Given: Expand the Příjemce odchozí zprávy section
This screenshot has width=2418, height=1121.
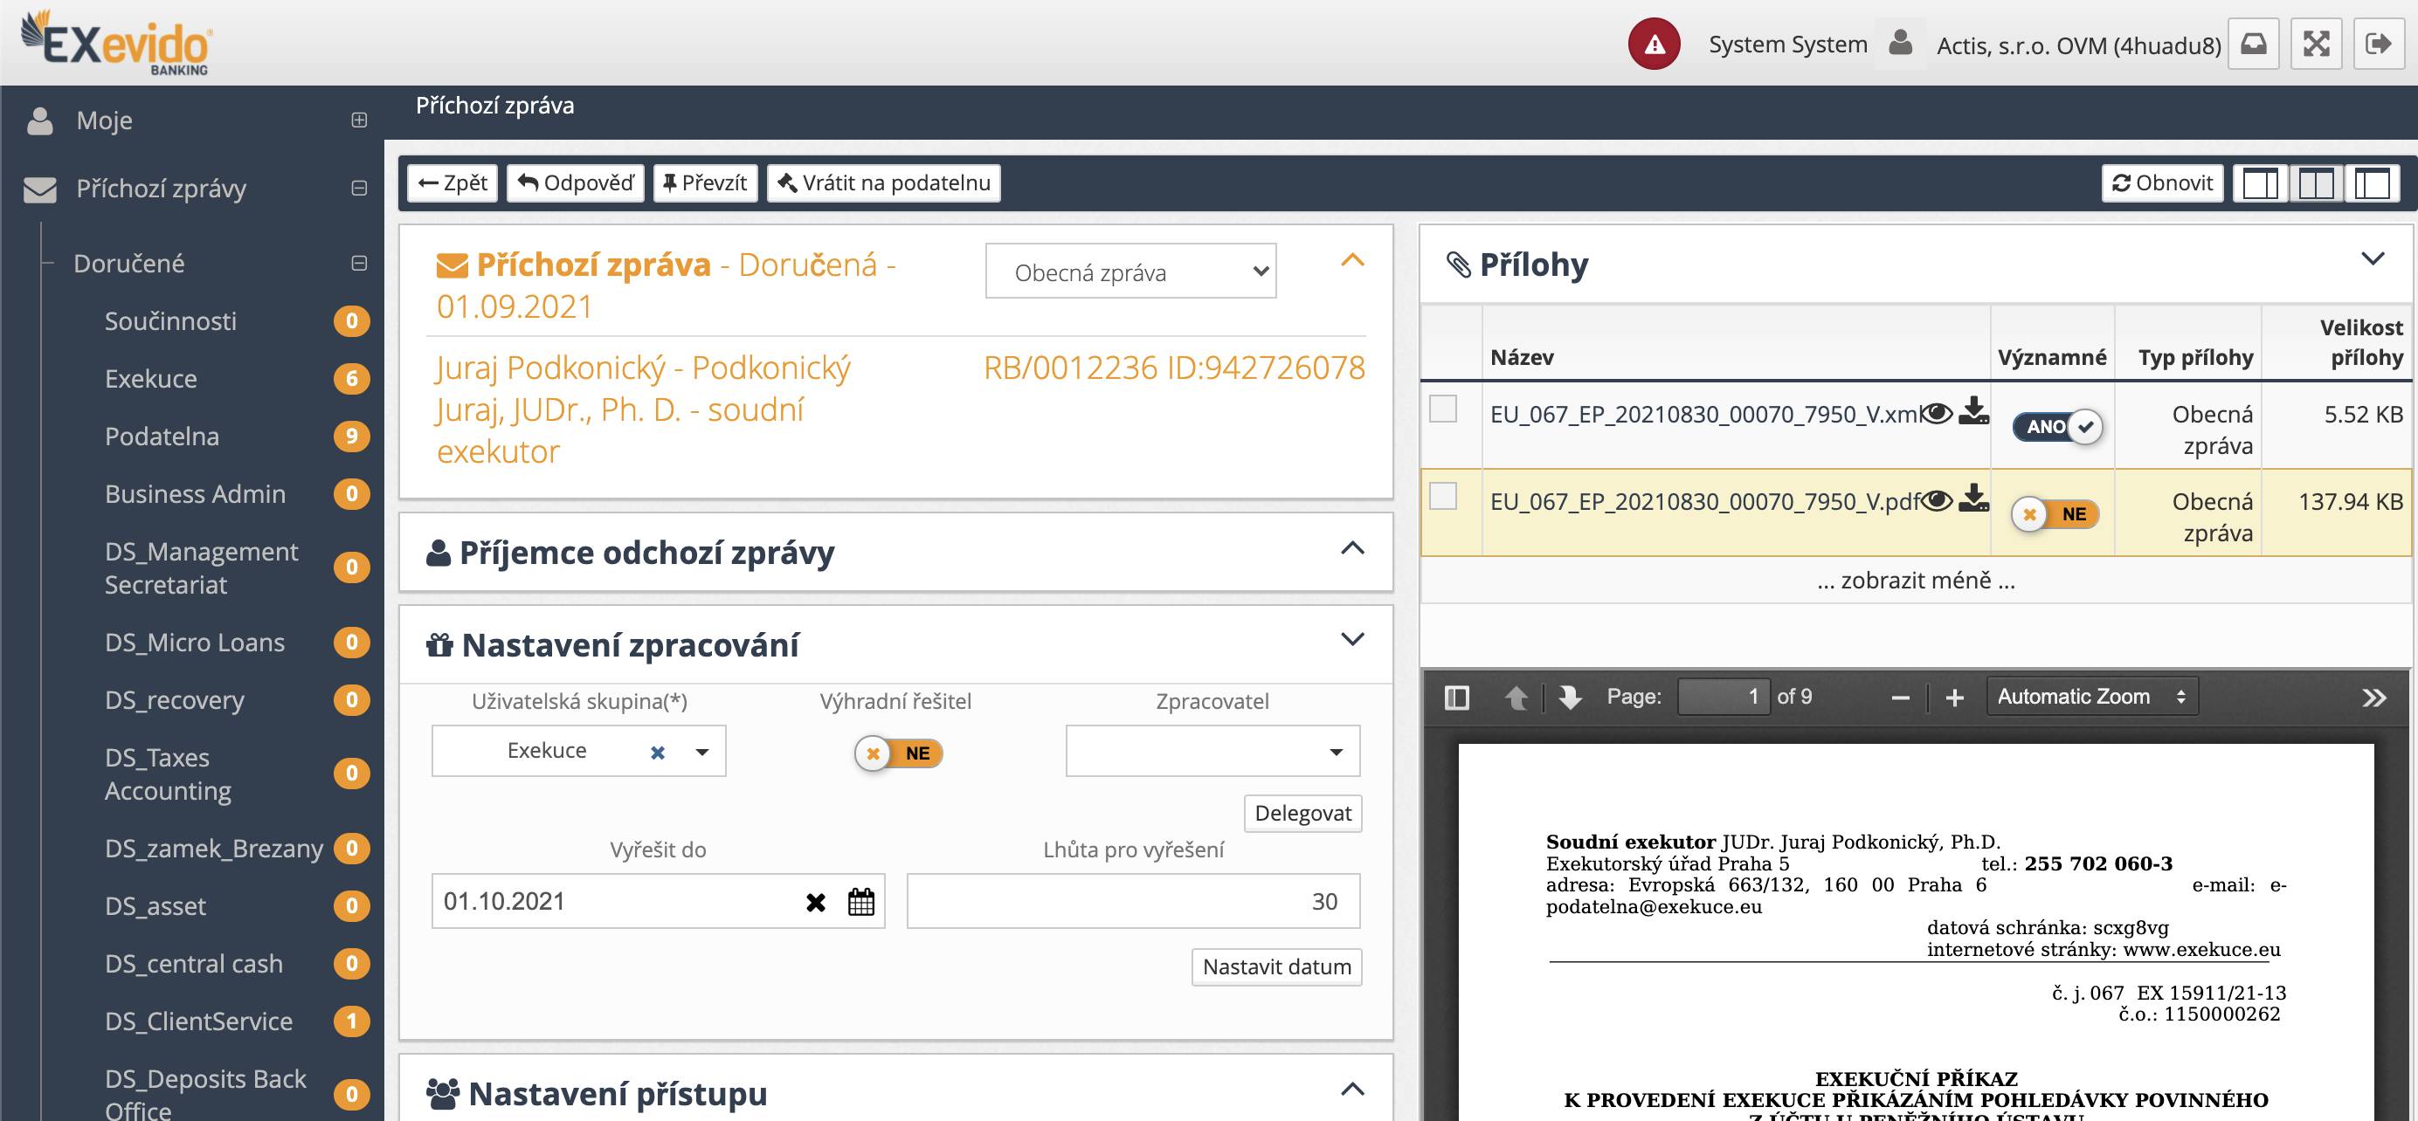Looking at the screenshot, I should pos(1351,547).
